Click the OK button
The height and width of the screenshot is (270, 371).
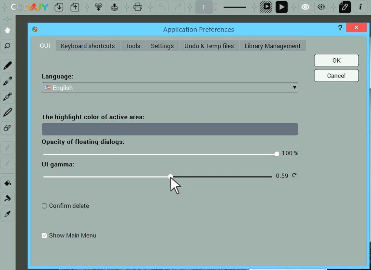337,60
